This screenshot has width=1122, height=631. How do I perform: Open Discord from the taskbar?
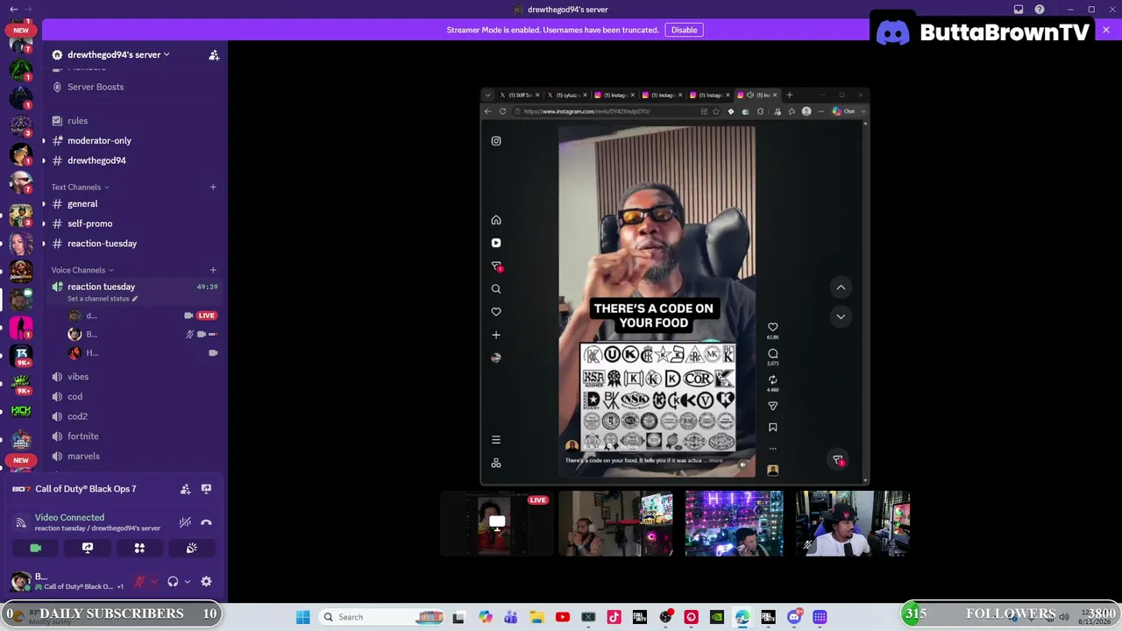pos(794,617)
